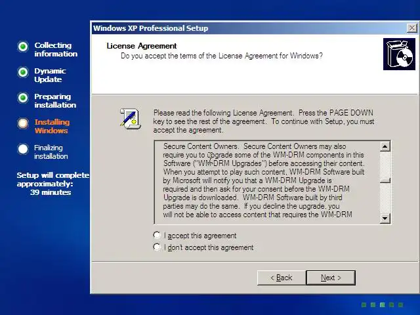The height and width of the screenshot is (315, 420).
Task: Click the Finalizing installation step indicator
Action: [x=23, y=149]
